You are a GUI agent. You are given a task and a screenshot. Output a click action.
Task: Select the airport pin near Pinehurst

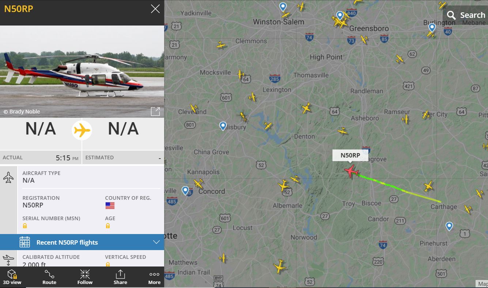coord(449,226)
